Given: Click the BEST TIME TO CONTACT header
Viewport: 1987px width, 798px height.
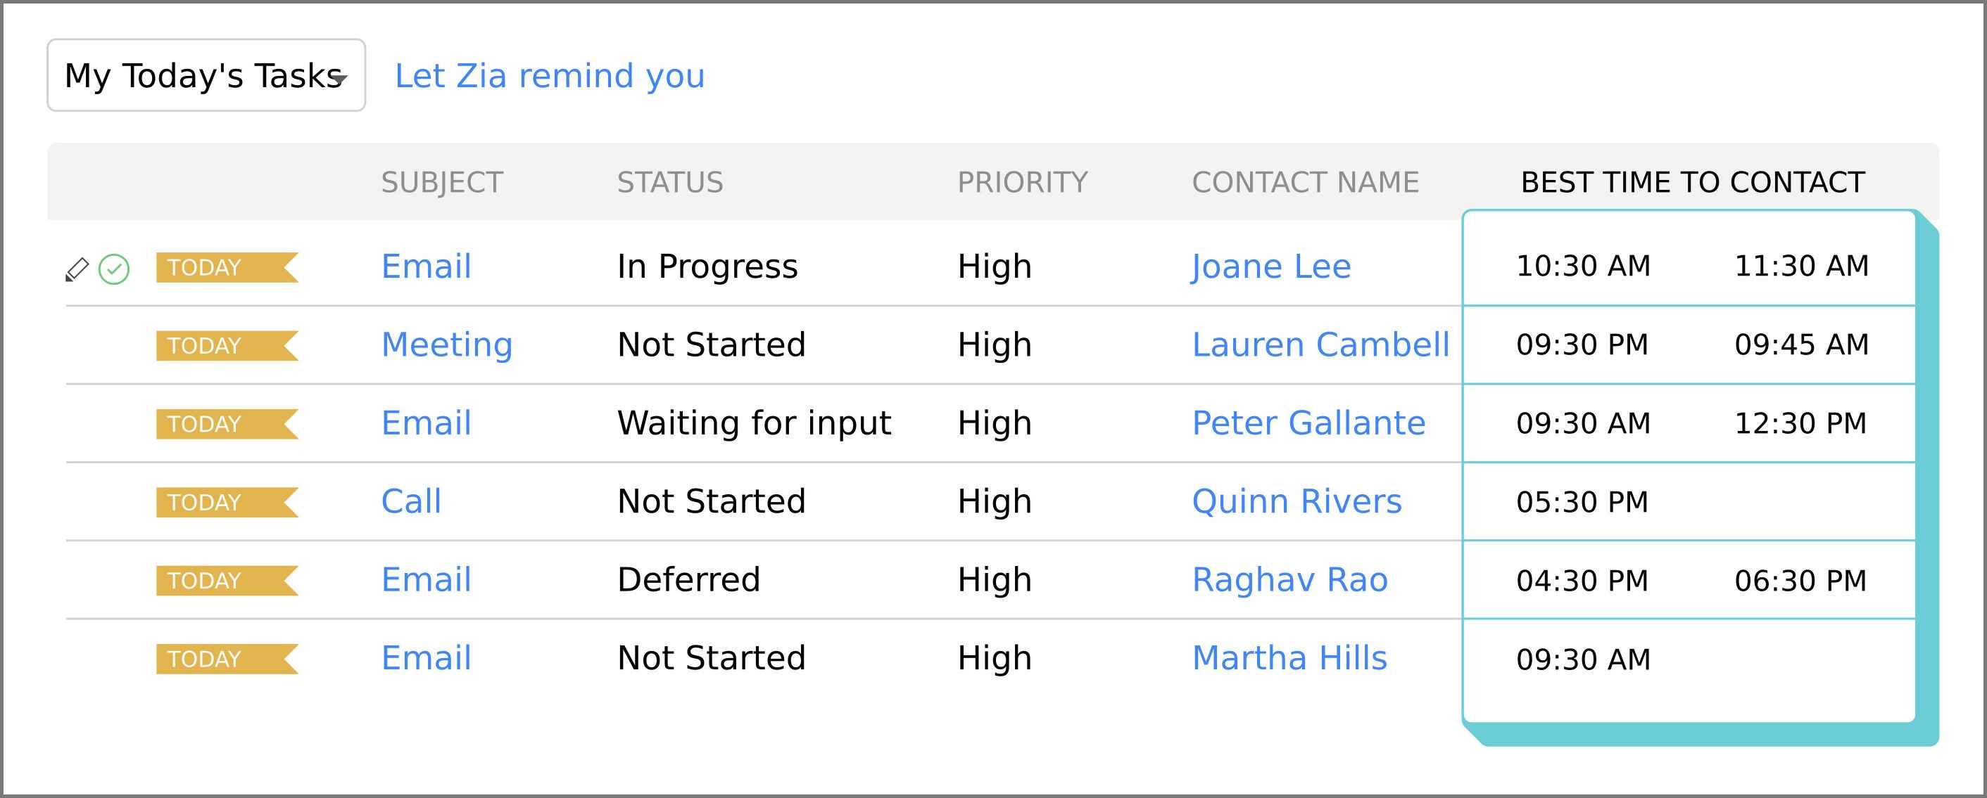Looking at the screenshot, I should (x=1692, y=183).
